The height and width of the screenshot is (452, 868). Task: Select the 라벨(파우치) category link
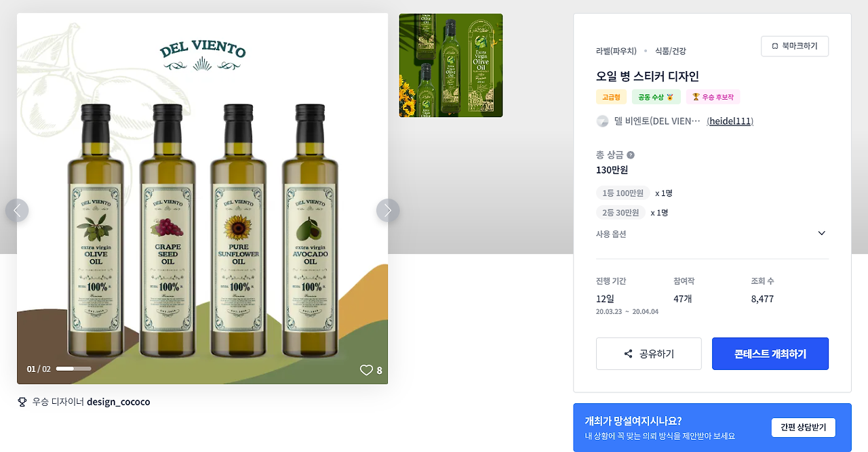click(x=616, y=51)
